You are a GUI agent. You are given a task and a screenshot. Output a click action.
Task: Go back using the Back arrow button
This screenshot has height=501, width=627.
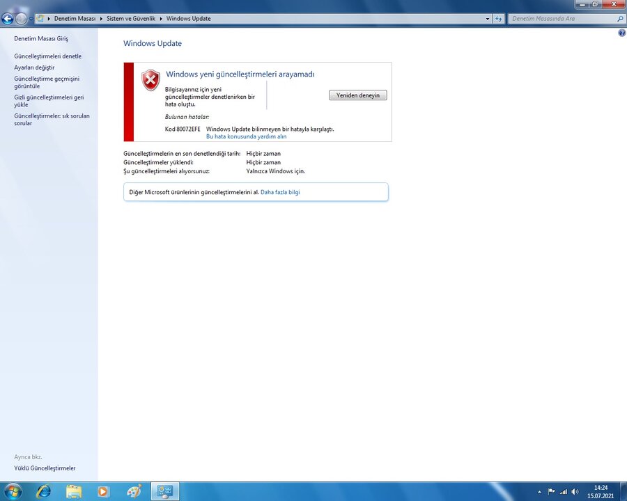click(8, 18)
